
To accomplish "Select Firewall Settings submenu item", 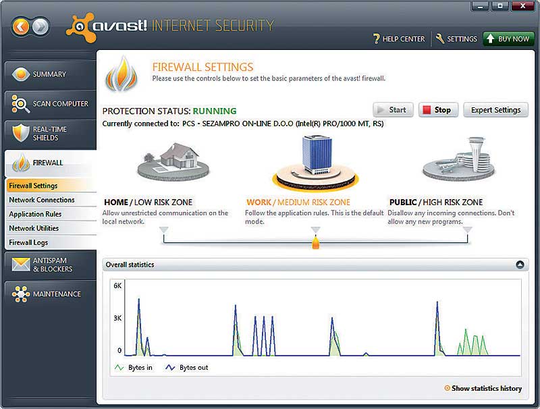I will (51, 186).
